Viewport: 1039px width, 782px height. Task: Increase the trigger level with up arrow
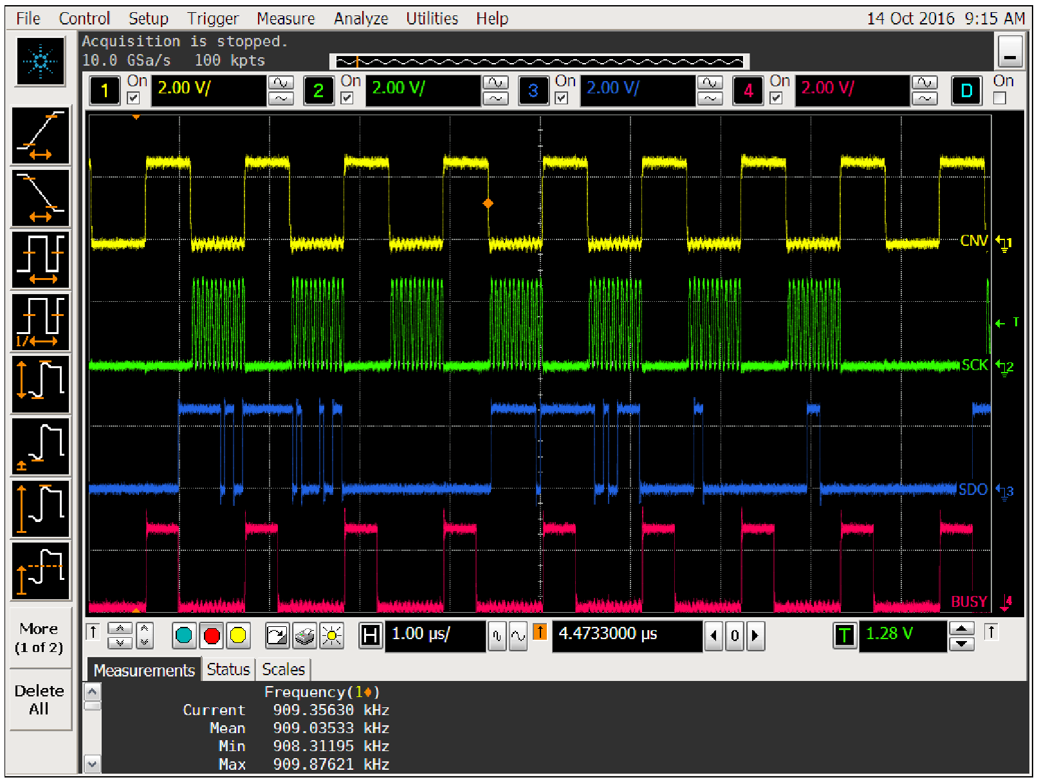961,629
